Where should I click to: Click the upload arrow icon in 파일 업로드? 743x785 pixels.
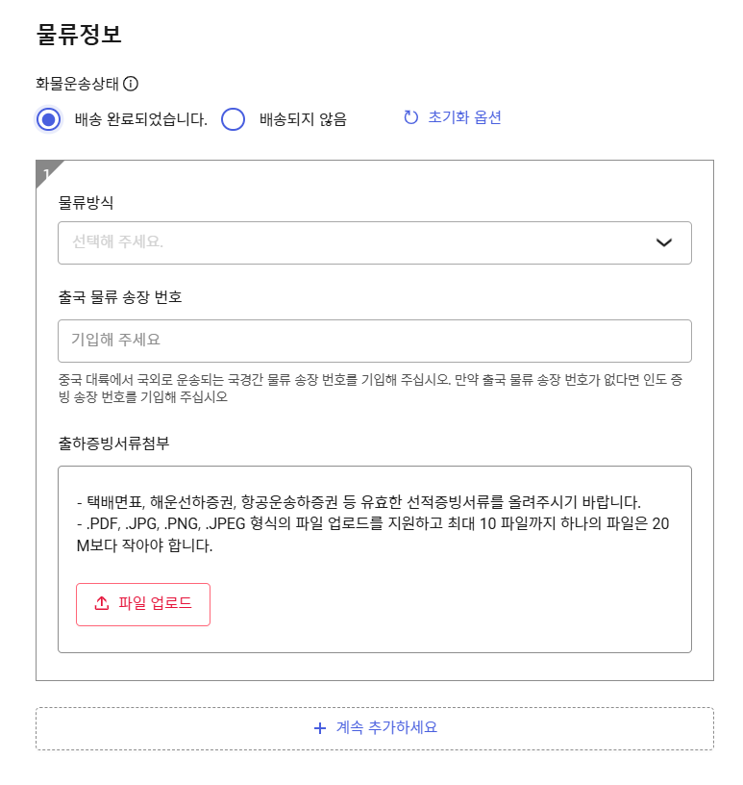click(102, 603)
